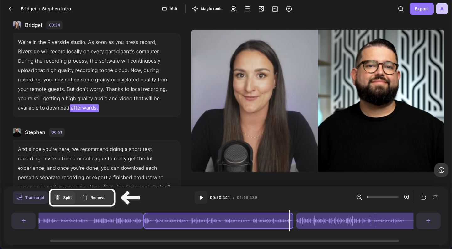Viewport: 452px width, 249px height.
Task: Open the account avatar labeled A
Action: tap(442, 9)
